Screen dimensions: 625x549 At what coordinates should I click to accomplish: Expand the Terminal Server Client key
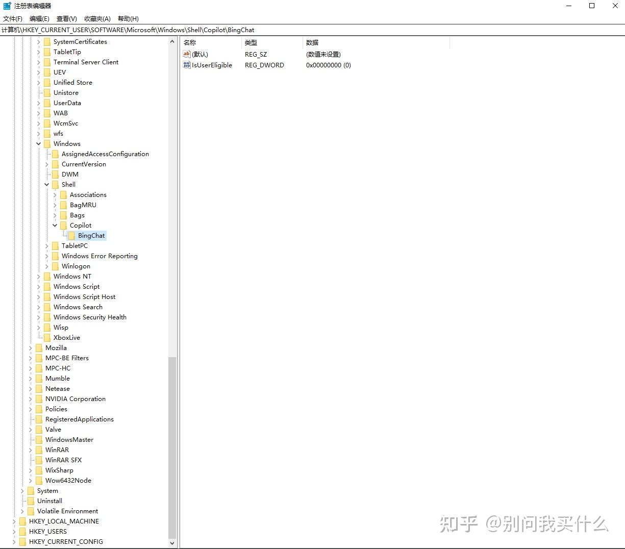click(39, 62)
